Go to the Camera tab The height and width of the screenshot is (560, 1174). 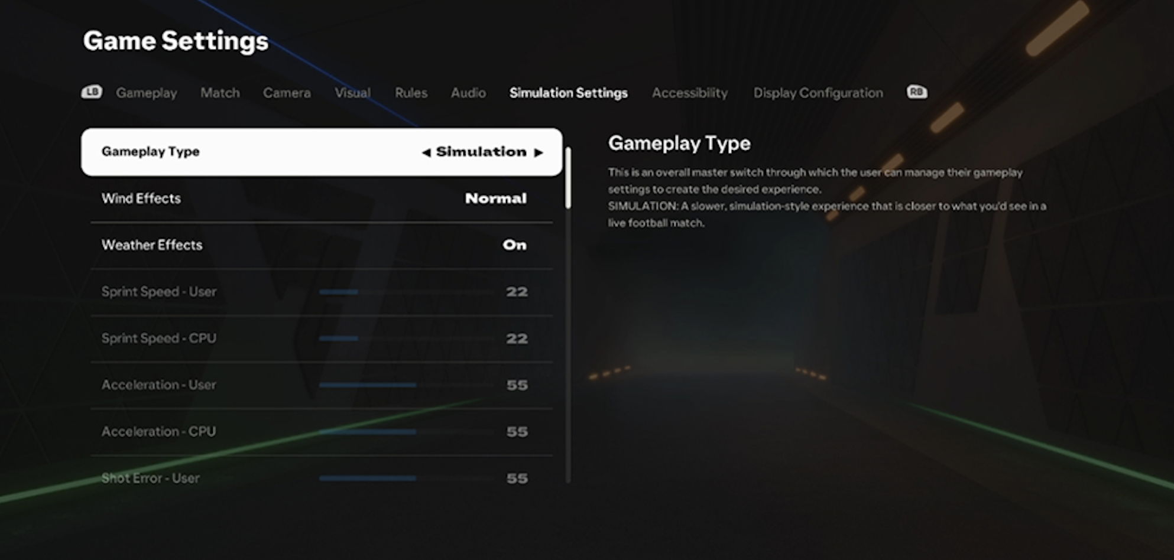click(287, 93)
